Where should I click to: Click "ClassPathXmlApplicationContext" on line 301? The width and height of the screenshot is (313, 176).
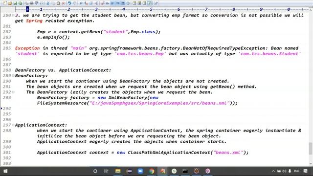pos(169,153)
